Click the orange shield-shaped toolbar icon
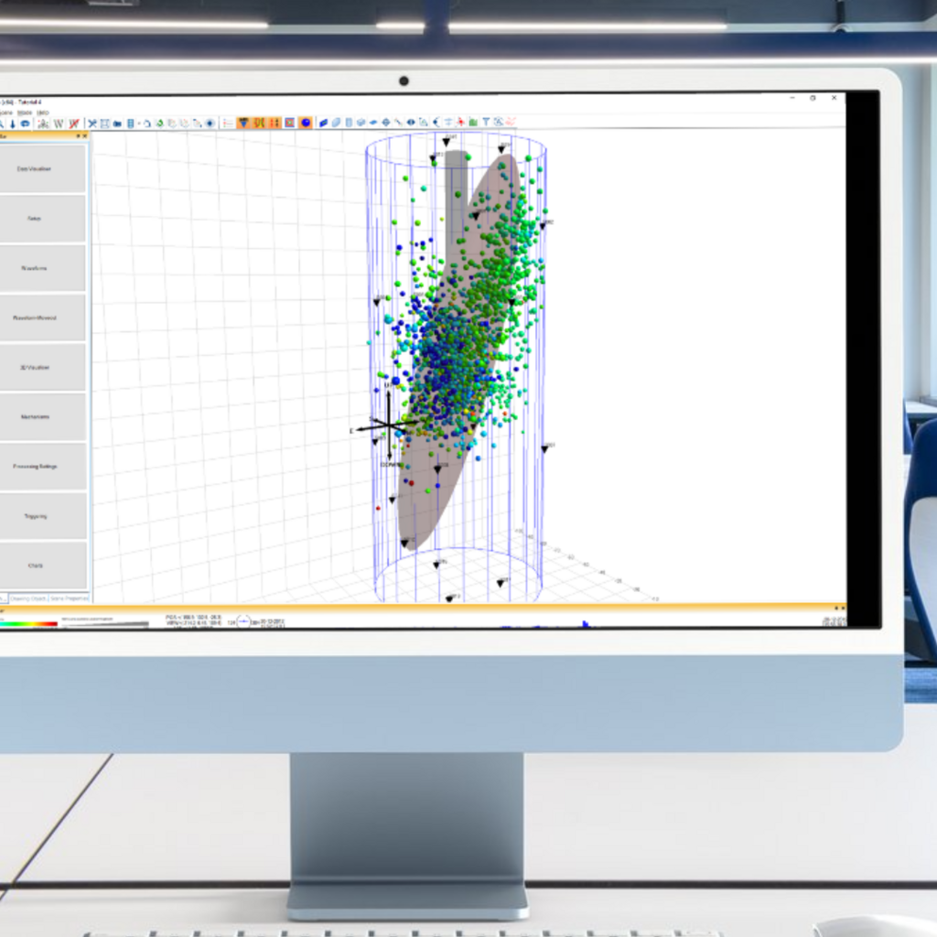The width and height of the screenshot is (937, 937). (x=243, y=123)
